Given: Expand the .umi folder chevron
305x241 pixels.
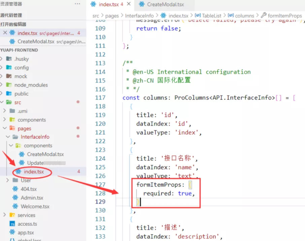Looking at the screenshot, I should pos(5,111).
